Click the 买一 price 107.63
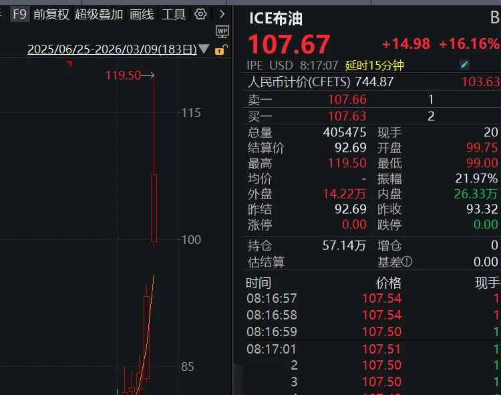 347,116
